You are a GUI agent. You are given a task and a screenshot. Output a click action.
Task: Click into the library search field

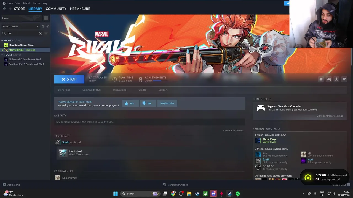click(x=22, y=33)
